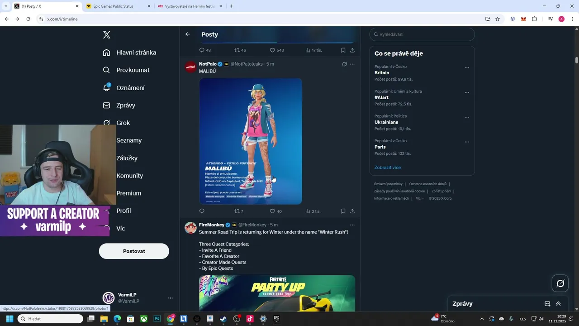579x326 pixels.
Task: Open more options for the Ukrainians trend
Action: [467, 117]
